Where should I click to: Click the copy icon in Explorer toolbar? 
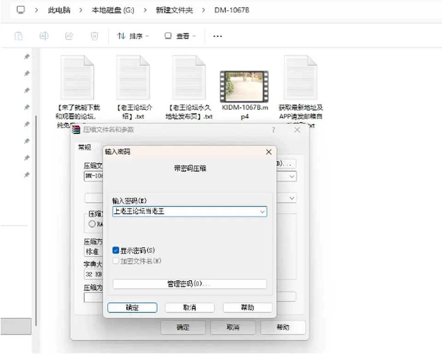click(18, 36)
